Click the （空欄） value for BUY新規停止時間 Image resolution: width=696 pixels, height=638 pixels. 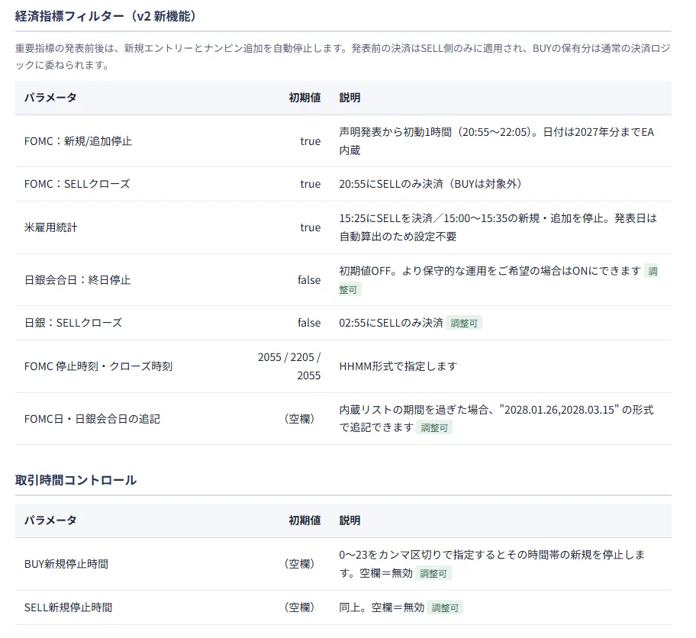click(300, 564)
